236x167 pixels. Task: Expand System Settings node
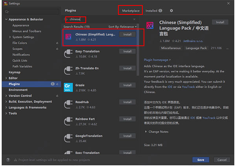point(10,37)
